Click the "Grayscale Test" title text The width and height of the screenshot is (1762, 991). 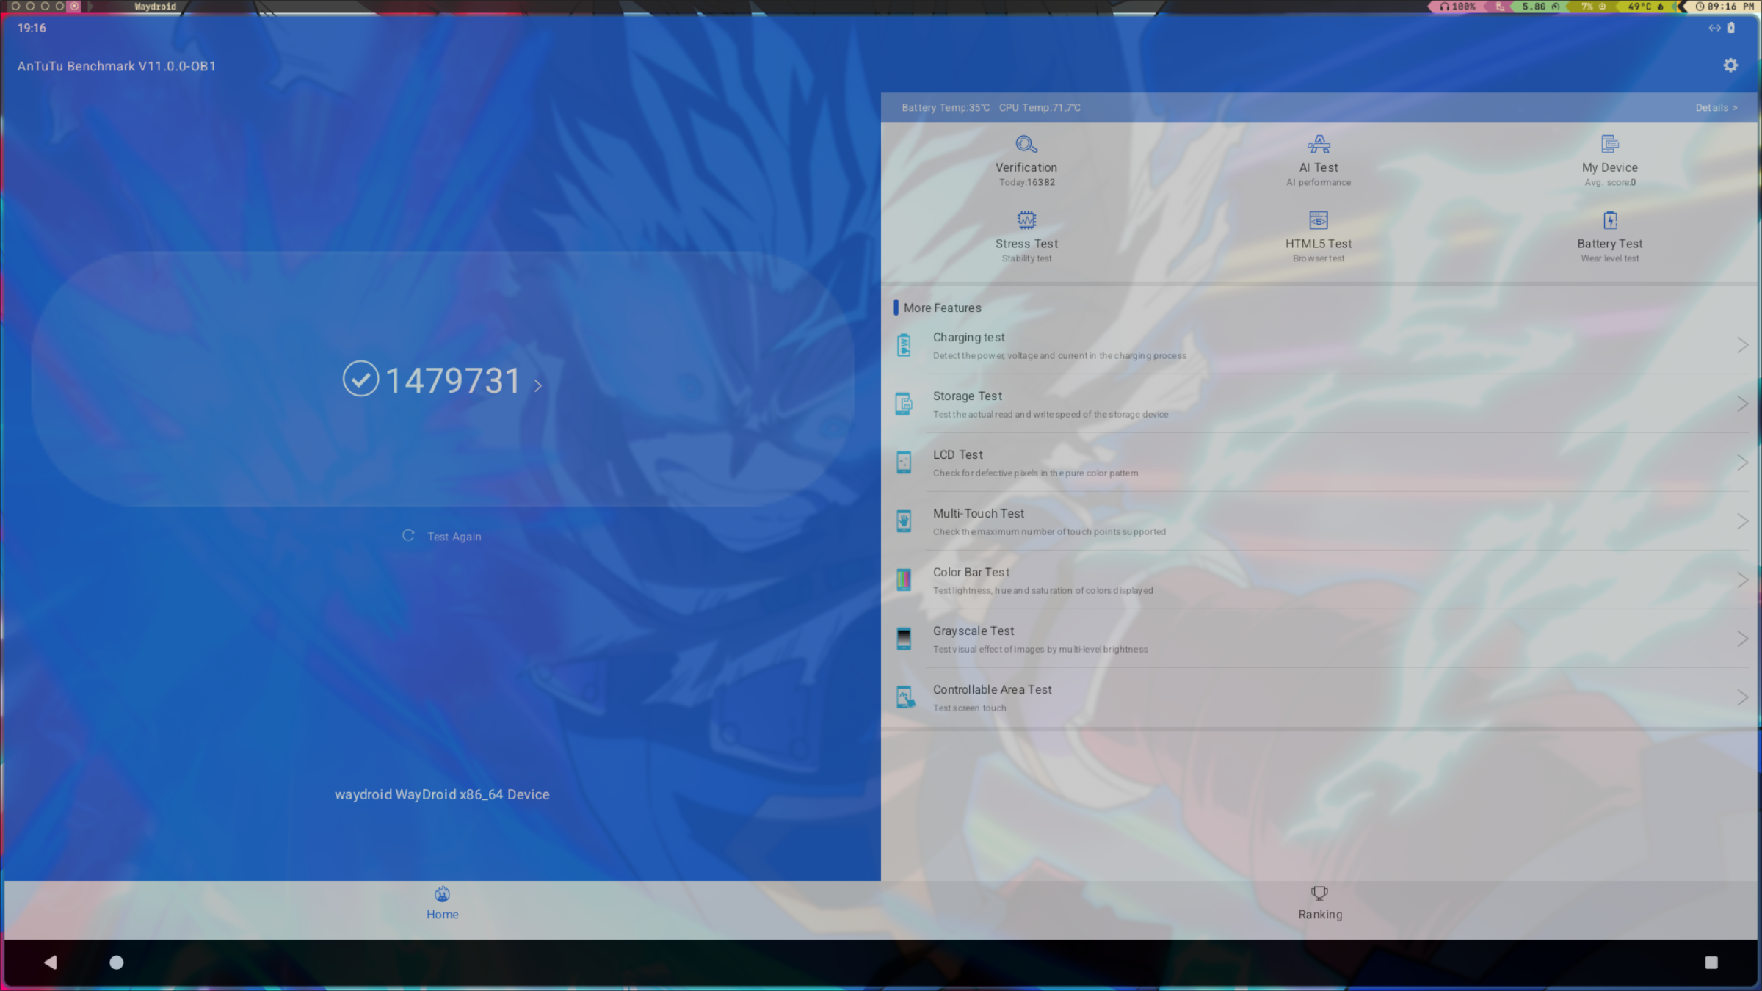point(974,631)
